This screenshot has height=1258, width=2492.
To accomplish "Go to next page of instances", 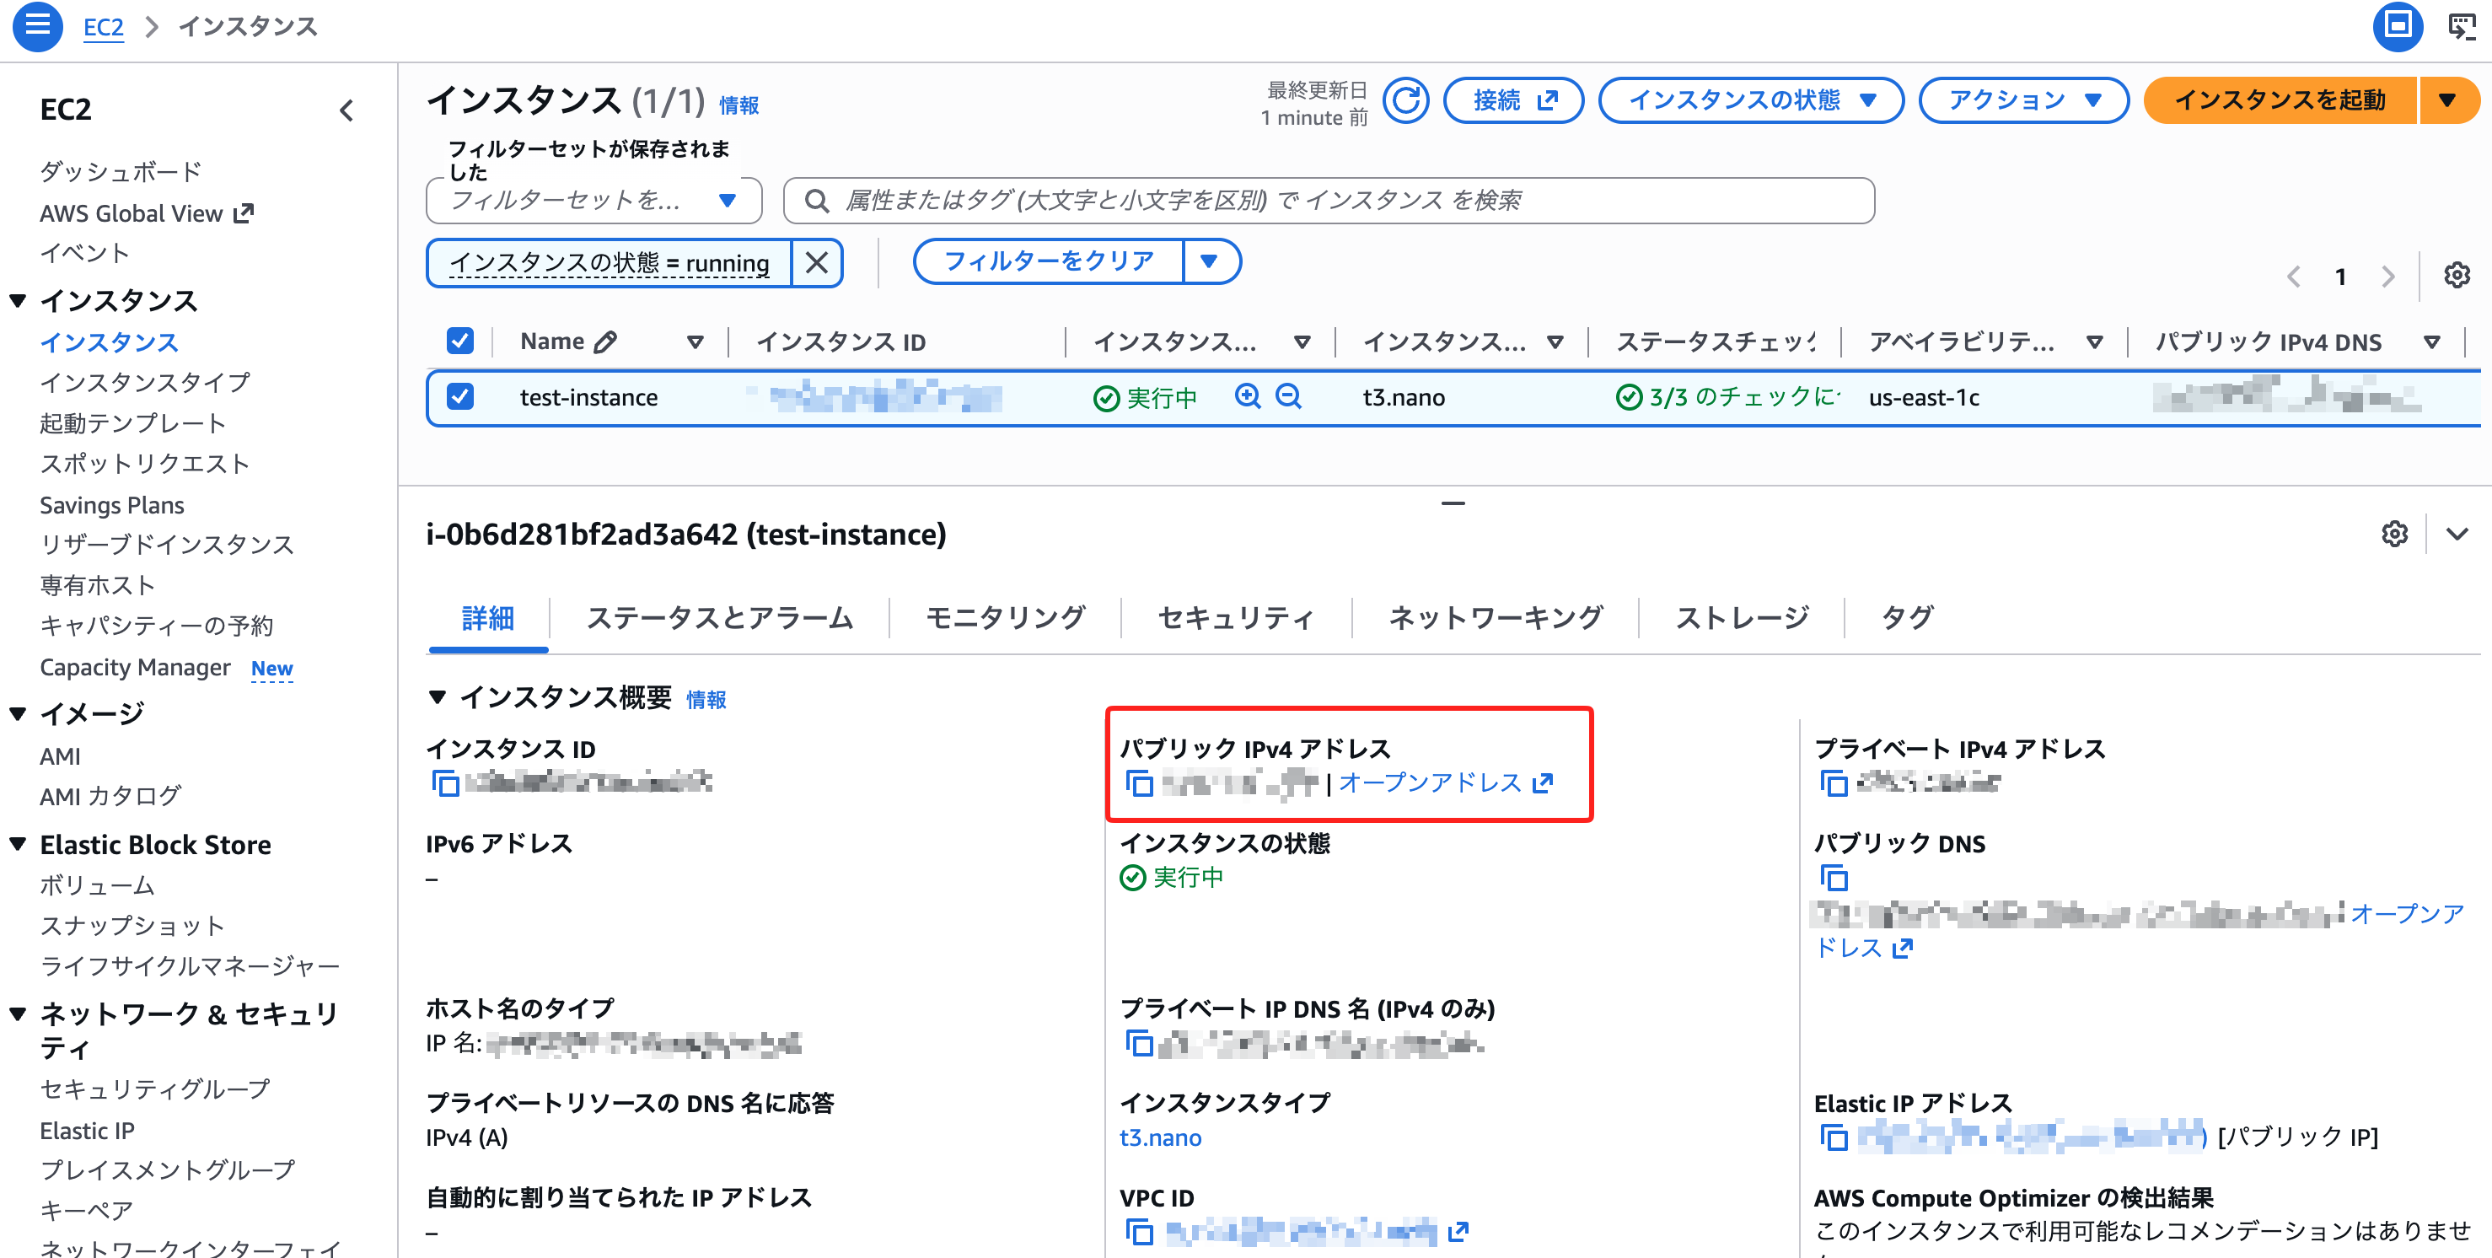I will 2387,277.
